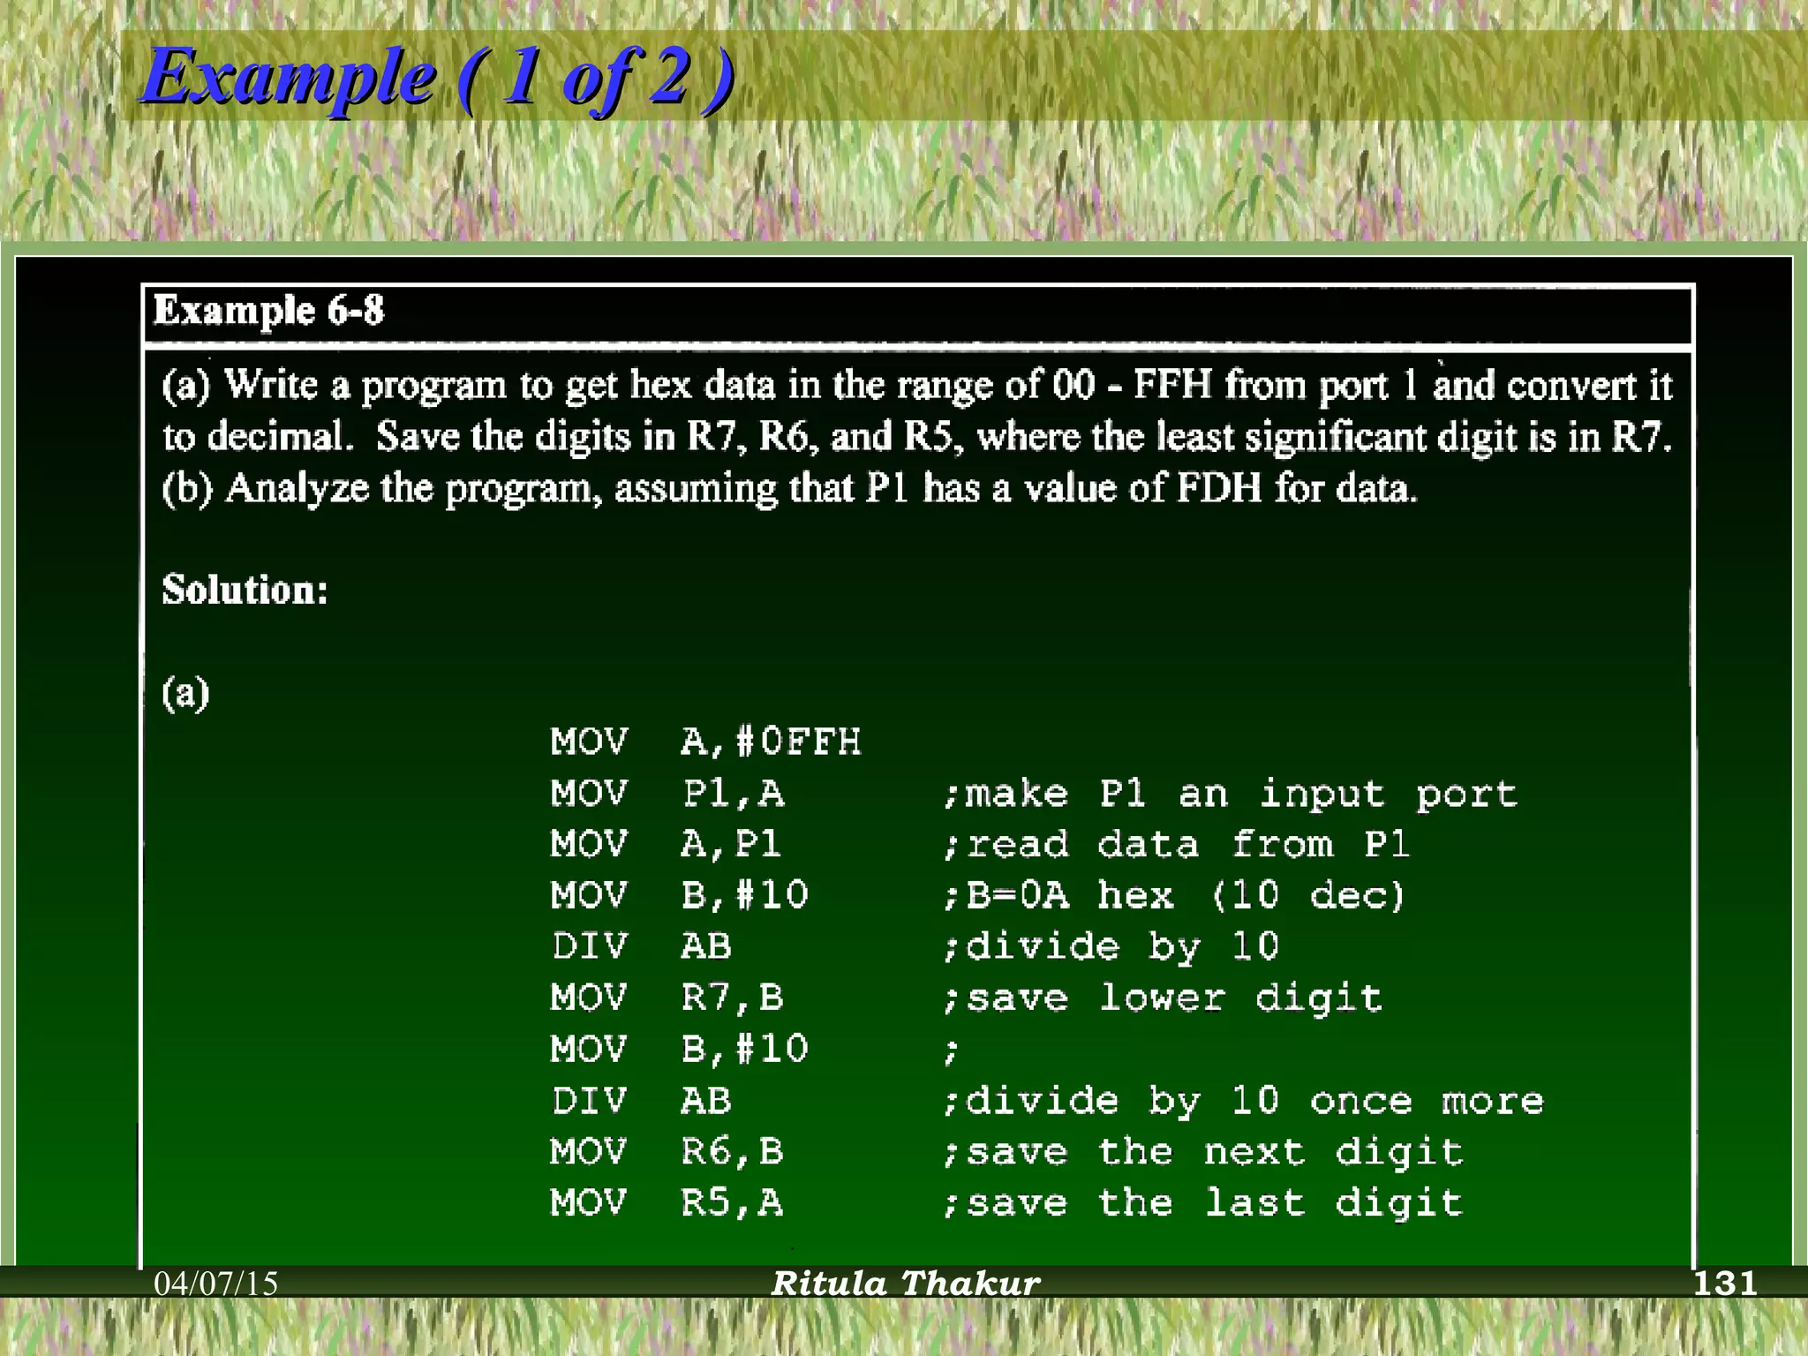The image size is (1808, 1356).
Task: Click the 'MOV R6,B' instruction
Action: point(667,1152)
